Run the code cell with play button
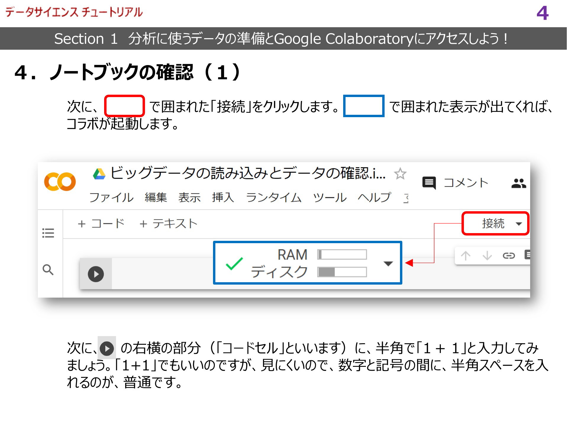This screenshot has width=568, height=426. click(x=96, y=274)
